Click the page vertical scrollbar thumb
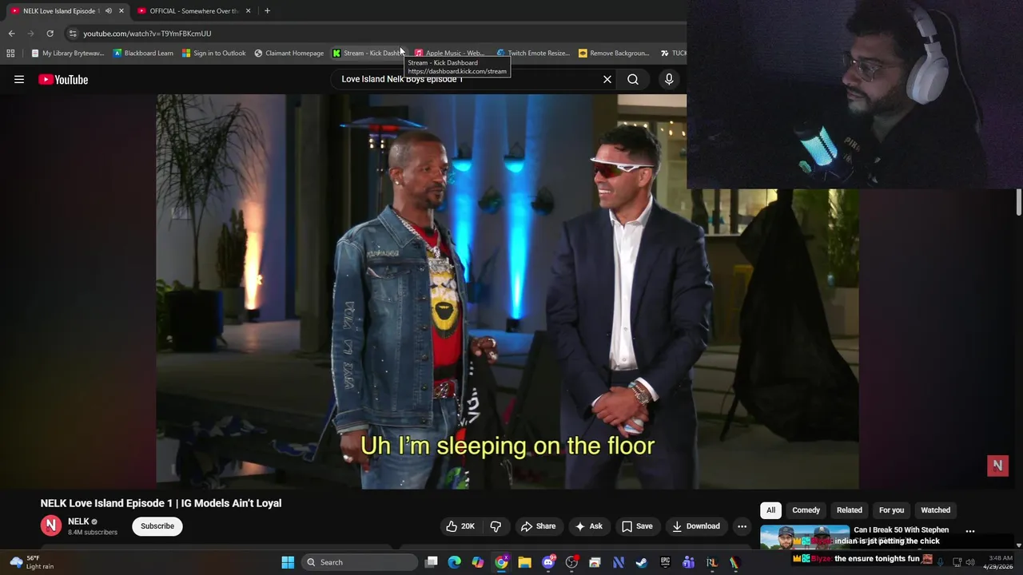1023x575 pixels. point(1019,202)
